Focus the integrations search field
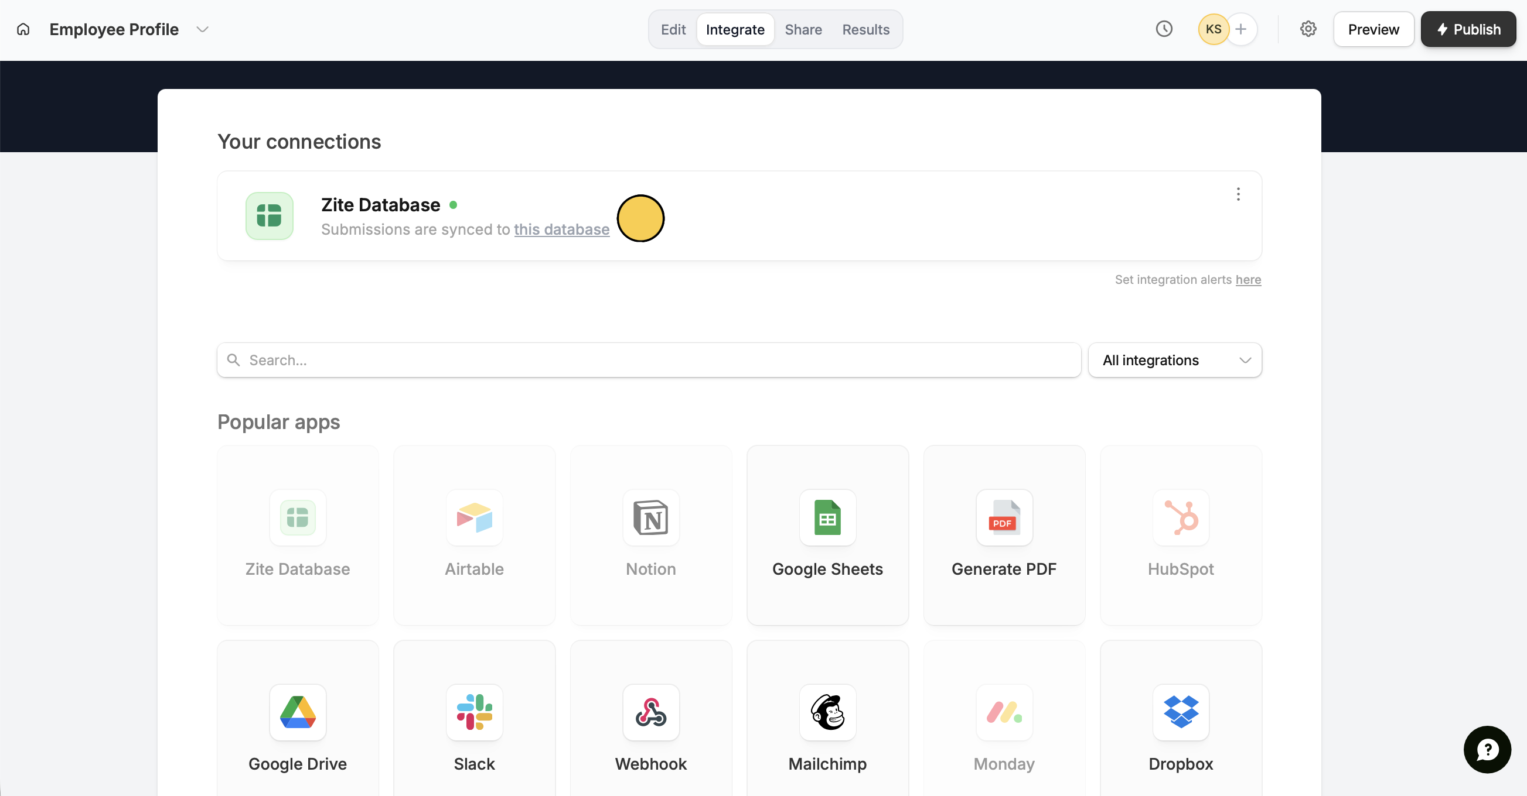1527x796 pixels. coord(649,360)
